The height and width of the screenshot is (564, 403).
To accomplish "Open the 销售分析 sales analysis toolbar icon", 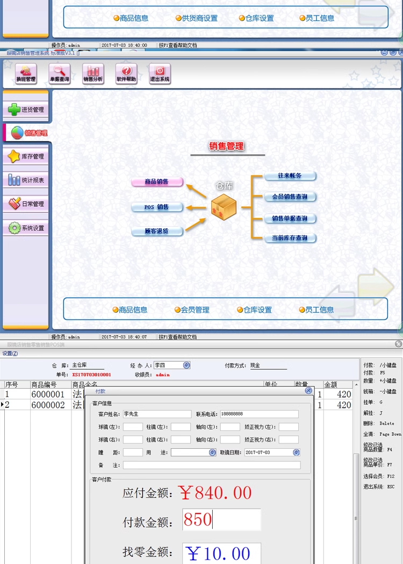I will click(x=93, y=74).
